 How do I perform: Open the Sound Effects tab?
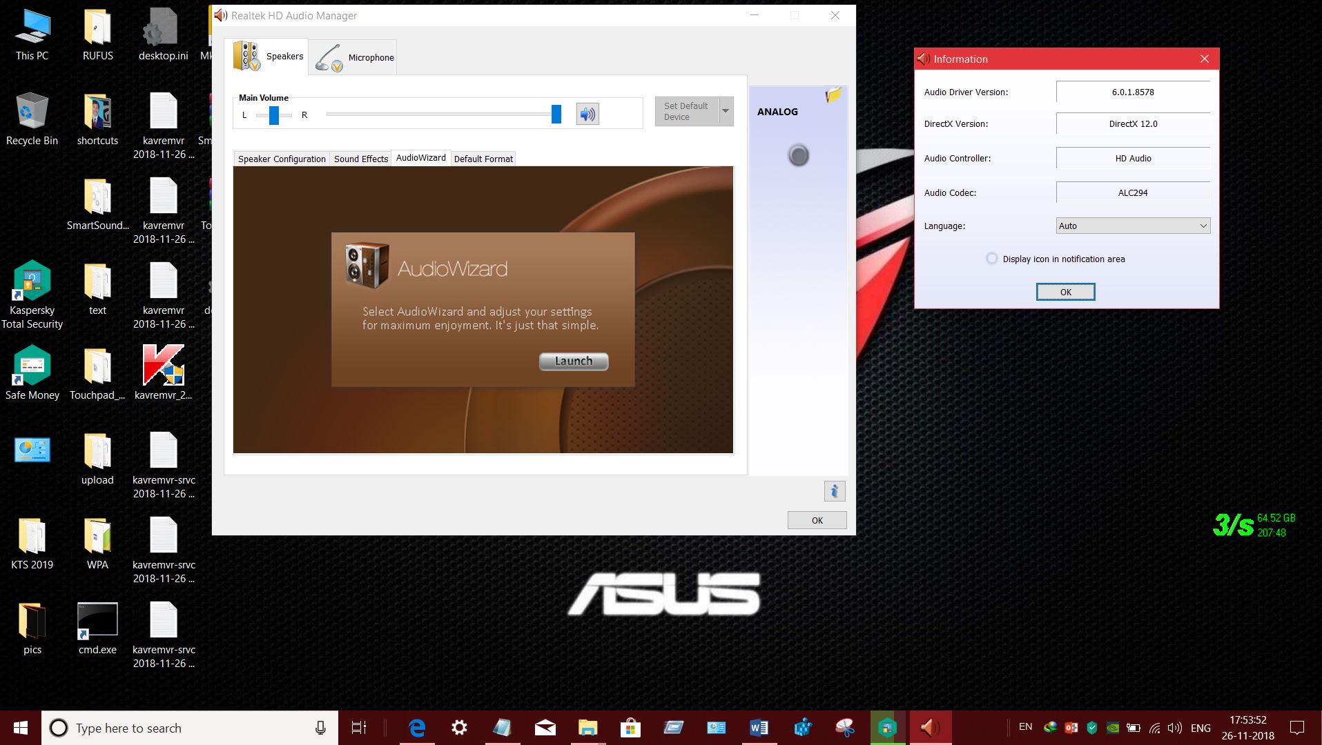point(361,159)
